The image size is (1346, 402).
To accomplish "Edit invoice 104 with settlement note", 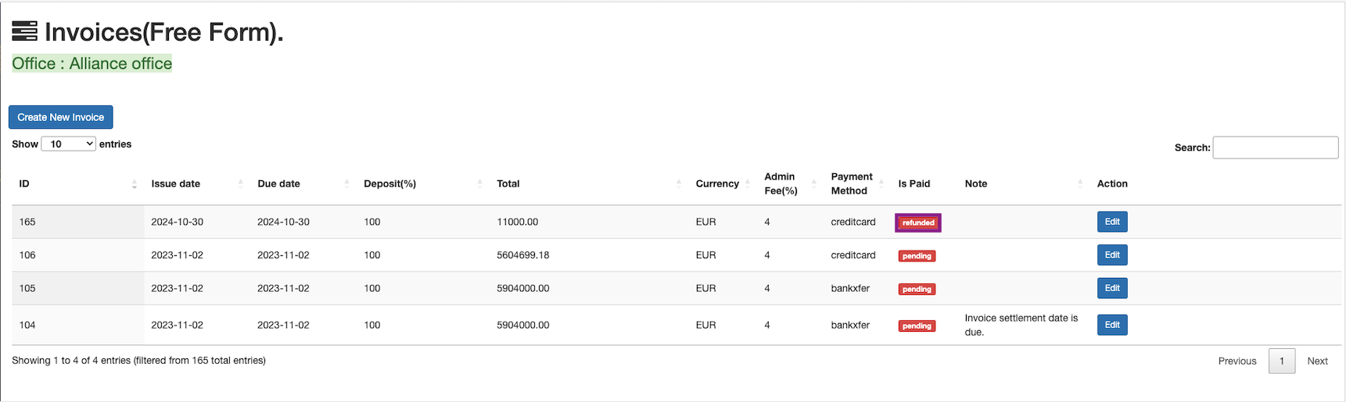I will (x=1111, y=325).
